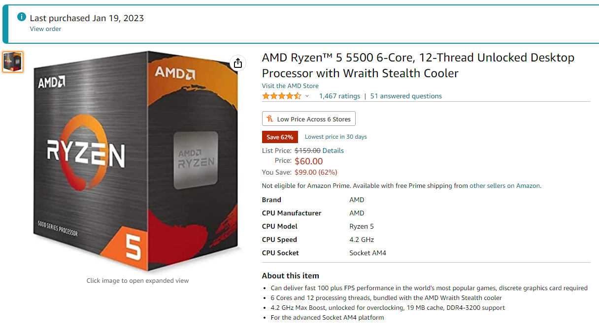Open the 51 answered questions link

[x=406, y=96]
